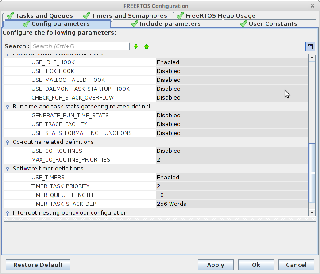Change the USE_TICK_HOOK Disabled value
The image size is (320, 274).
pos(232,71)
